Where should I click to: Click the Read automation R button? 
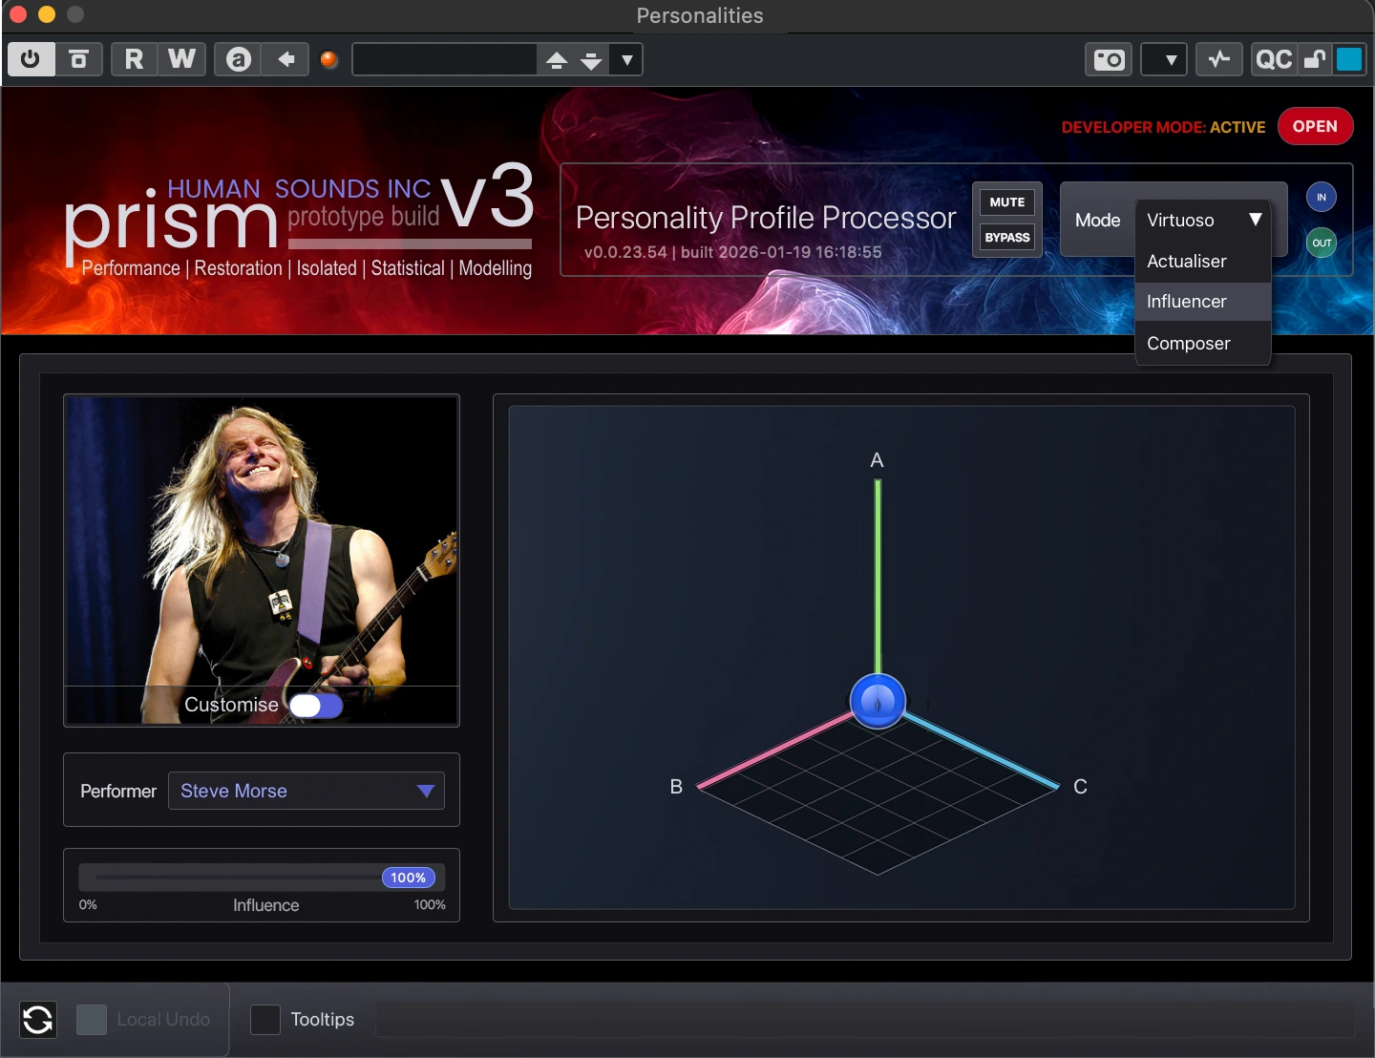tap(134, 59)
